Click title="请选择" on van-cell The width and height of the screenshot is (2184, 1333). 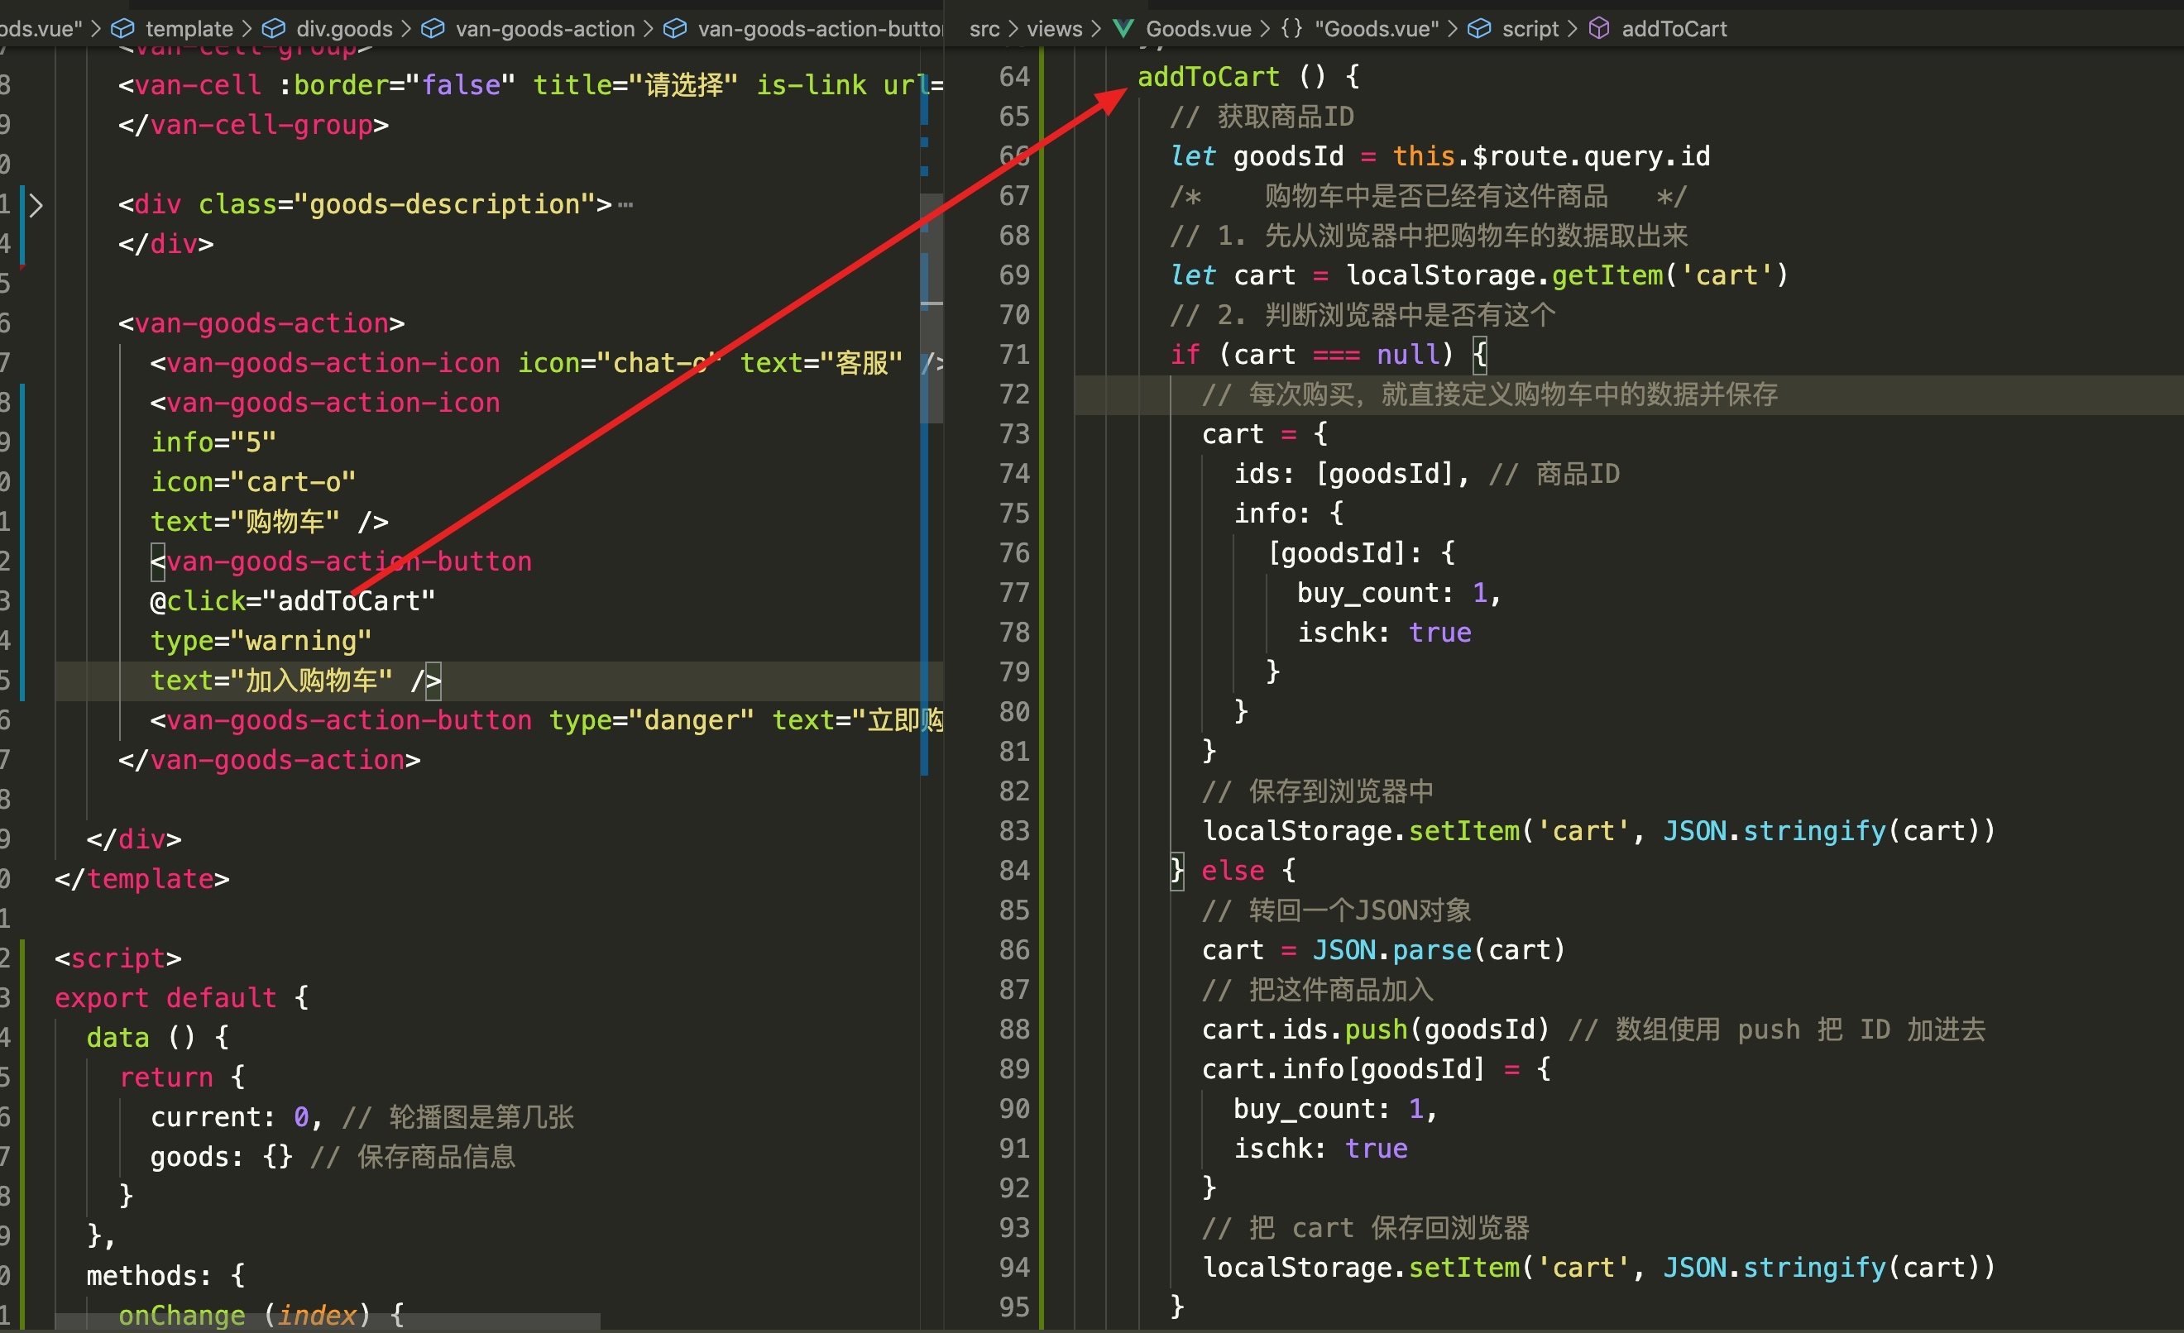click(635, 85)
